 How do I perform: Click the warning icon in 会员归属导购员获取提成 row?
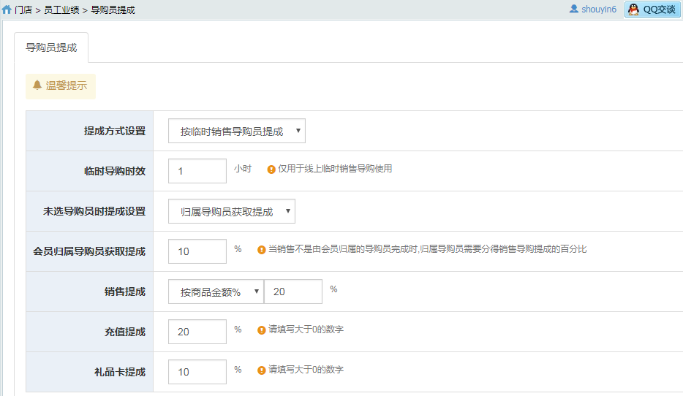pos(261,250)
